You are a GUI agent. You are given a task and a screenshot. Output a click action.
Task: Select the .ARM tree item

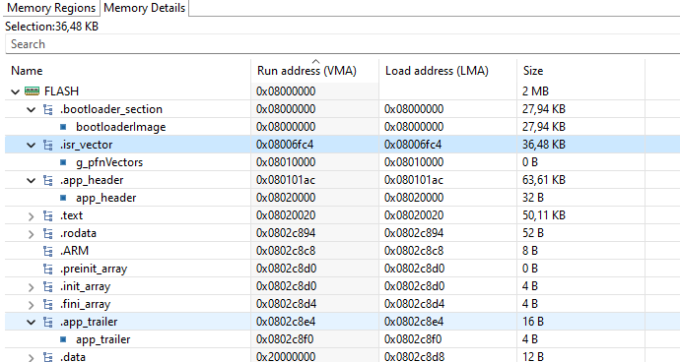(x=74, y=251)
